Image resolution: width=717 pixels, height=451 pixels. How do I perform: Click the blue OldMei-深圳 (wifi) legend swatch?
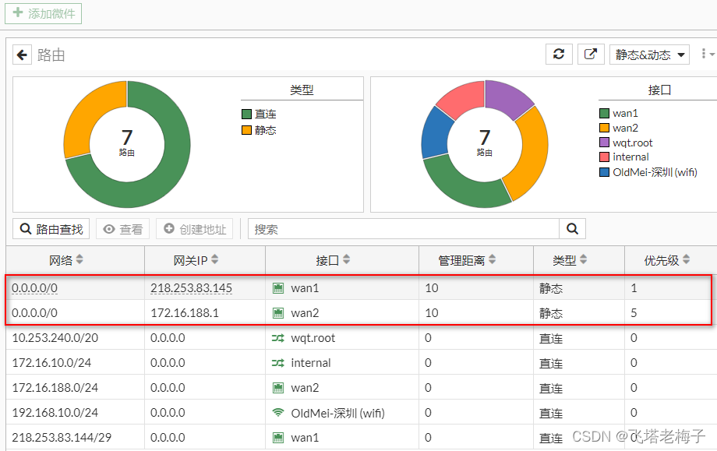[604, 172]
